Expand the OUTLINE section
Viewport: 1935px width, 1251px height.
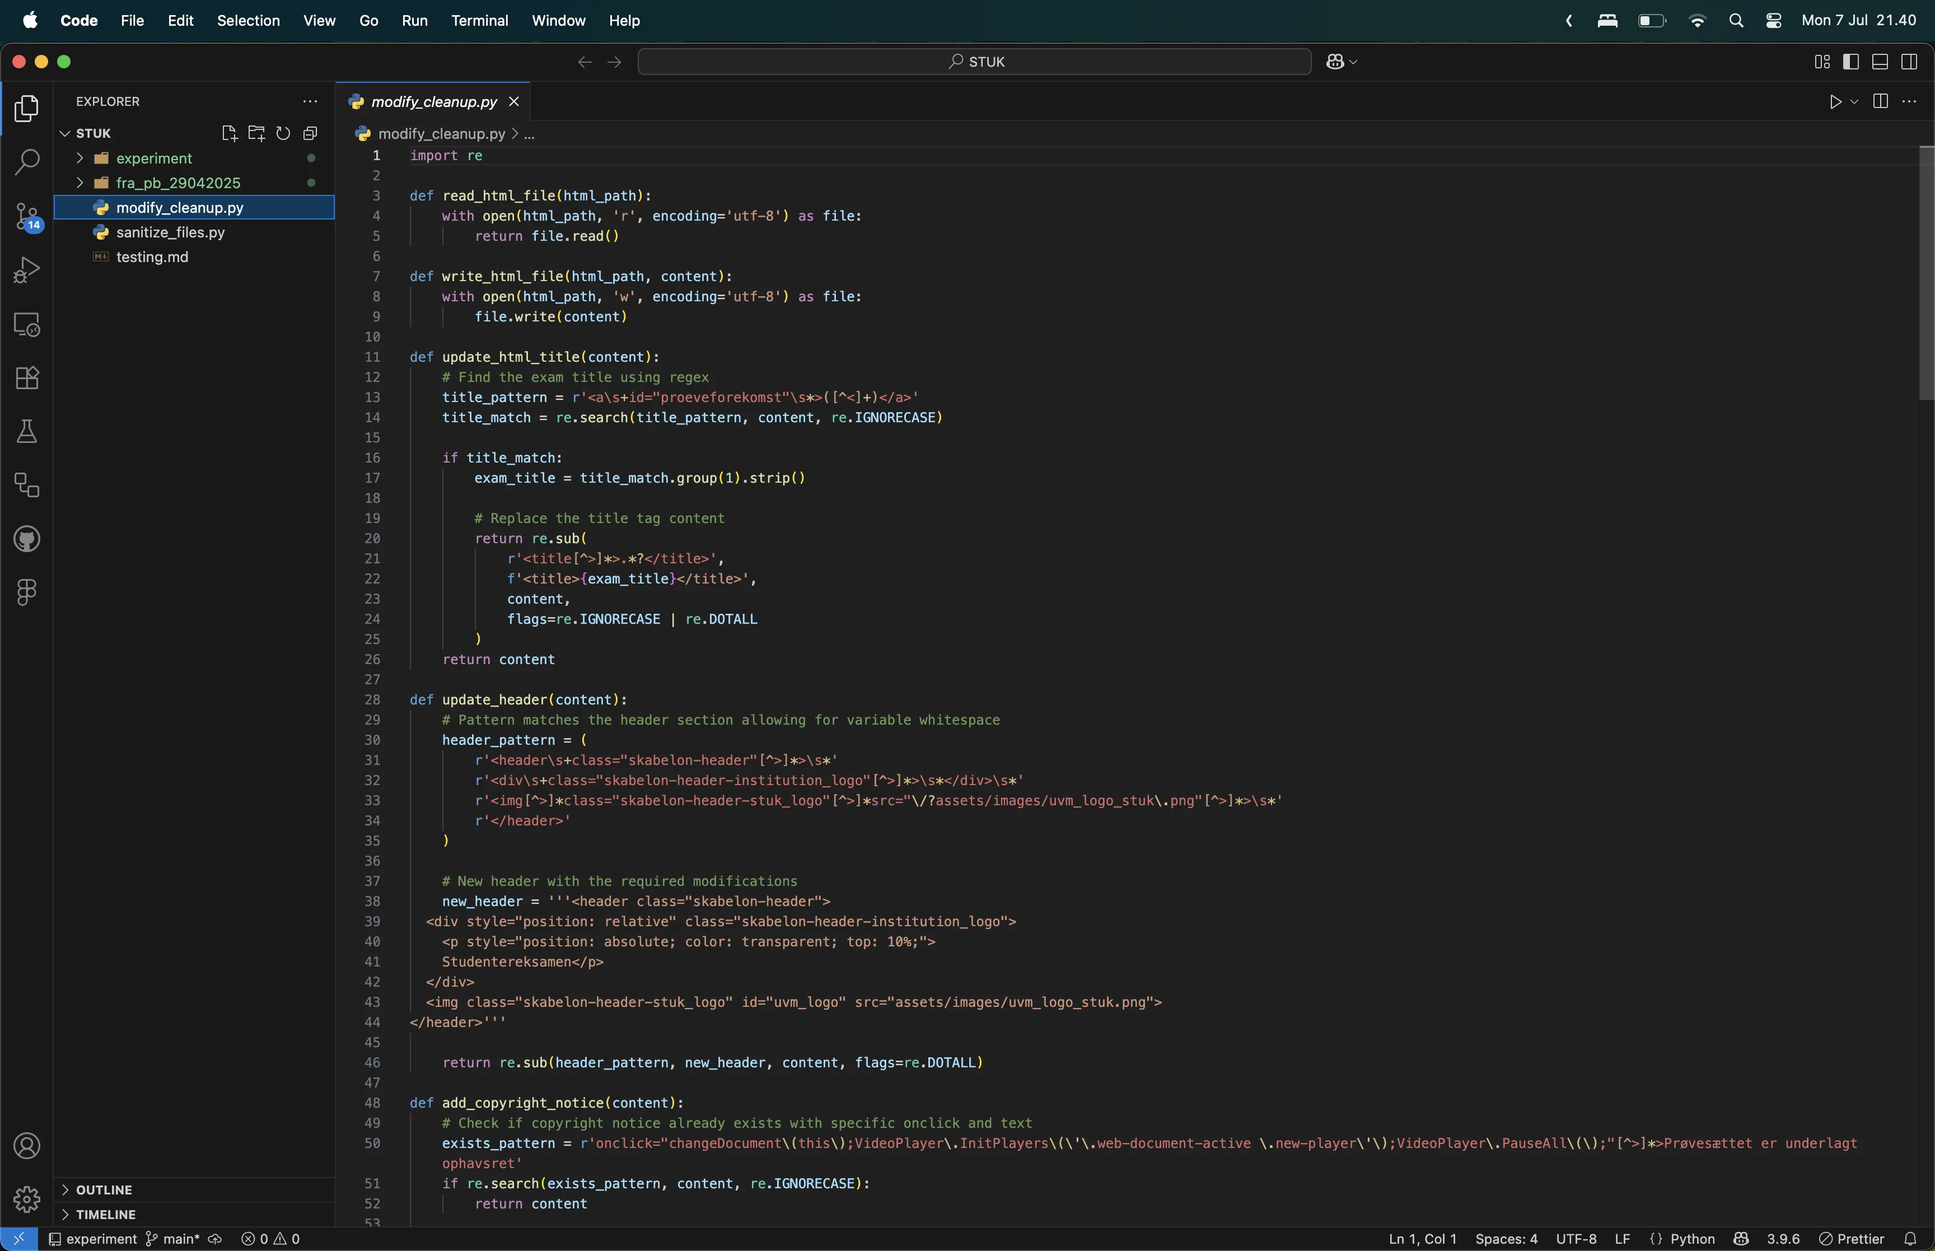(66, 1189)
